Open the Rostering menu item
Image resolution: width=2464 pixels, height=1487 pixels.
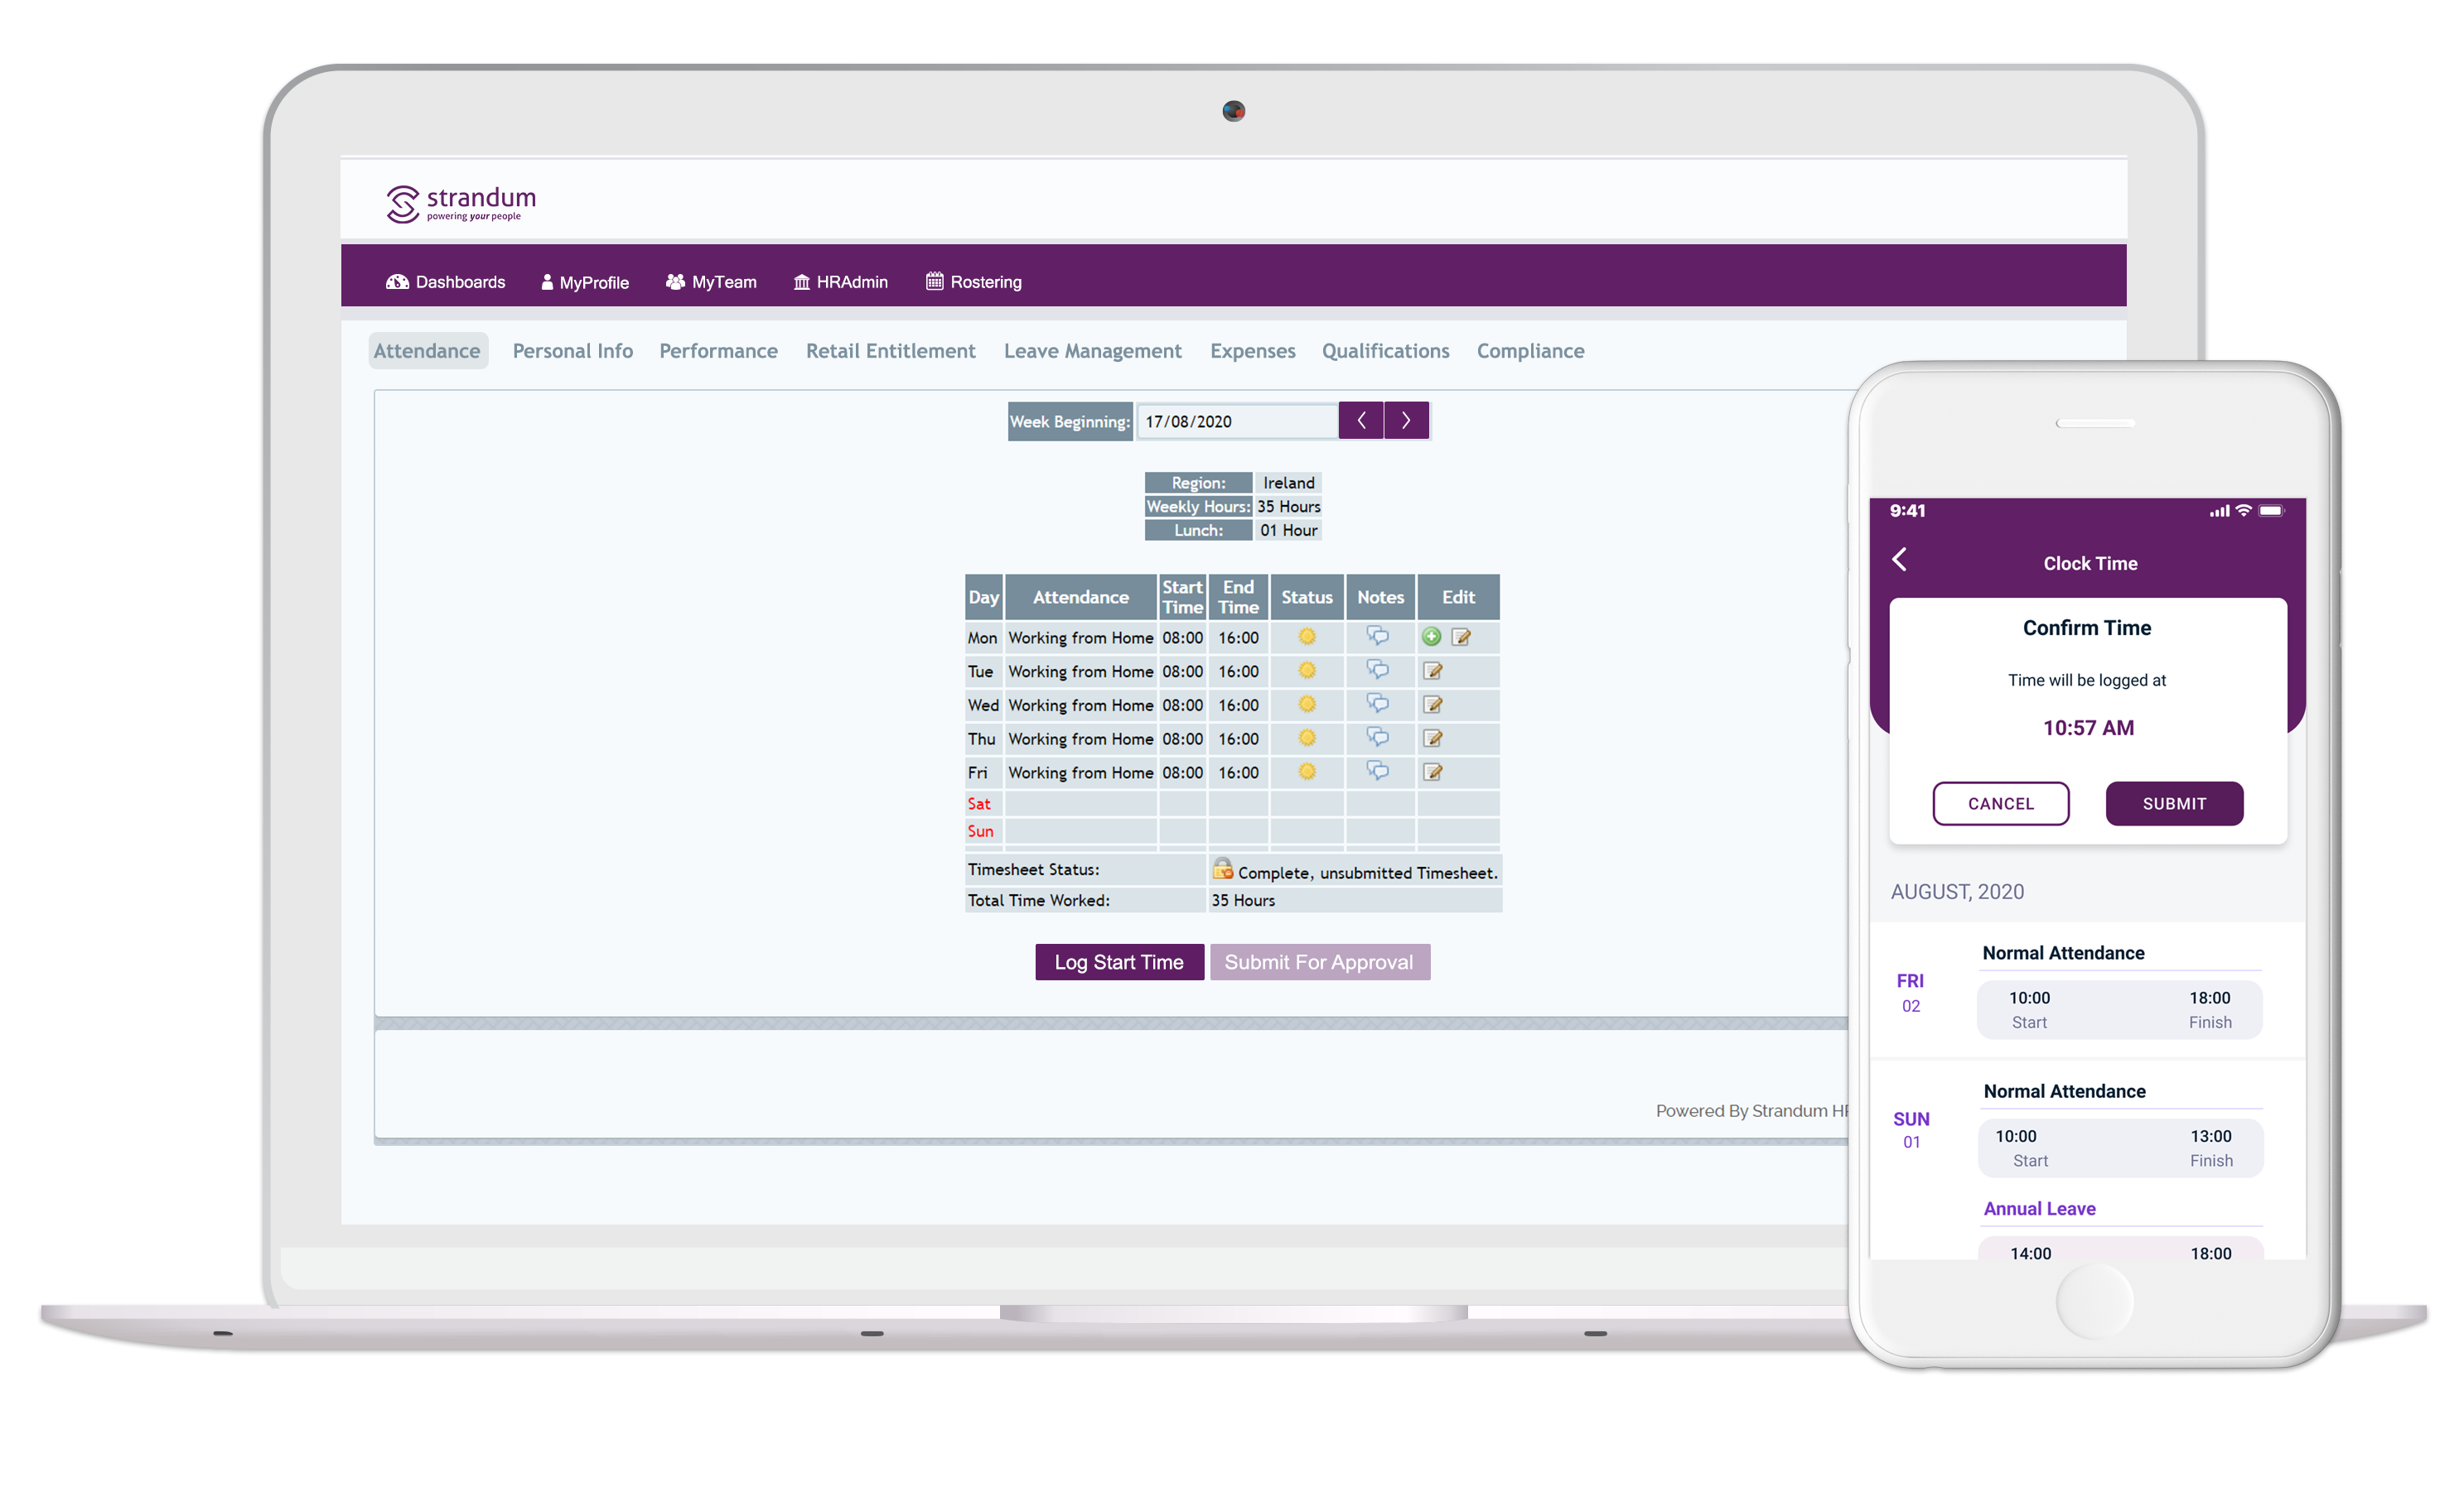[980, 282]
